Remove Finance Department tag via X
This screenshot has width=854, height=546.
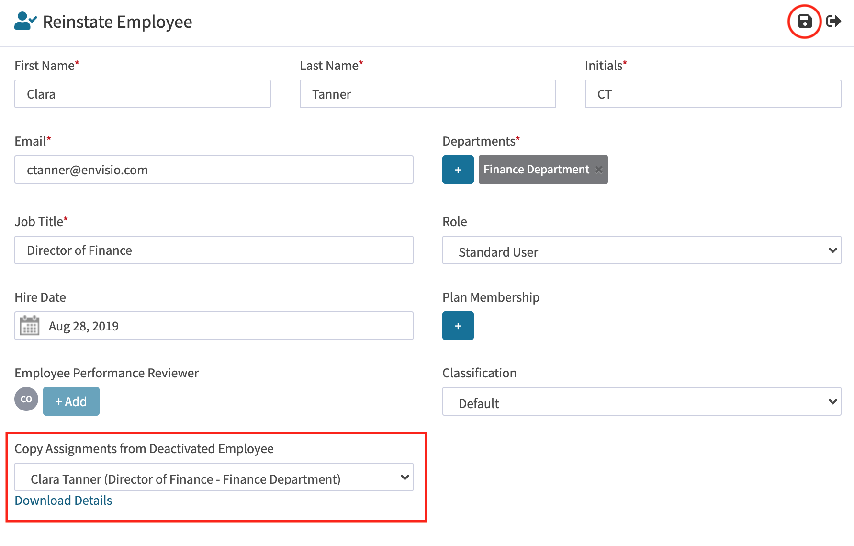pos(598,170)
